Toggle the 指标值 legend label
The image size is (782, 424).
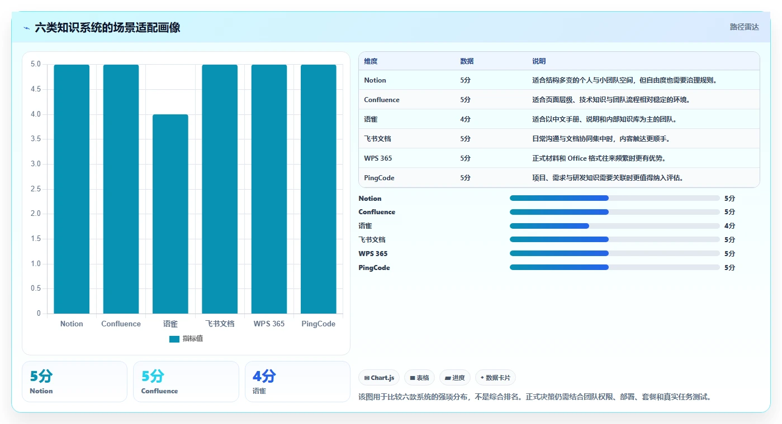(x=193, y=339)
